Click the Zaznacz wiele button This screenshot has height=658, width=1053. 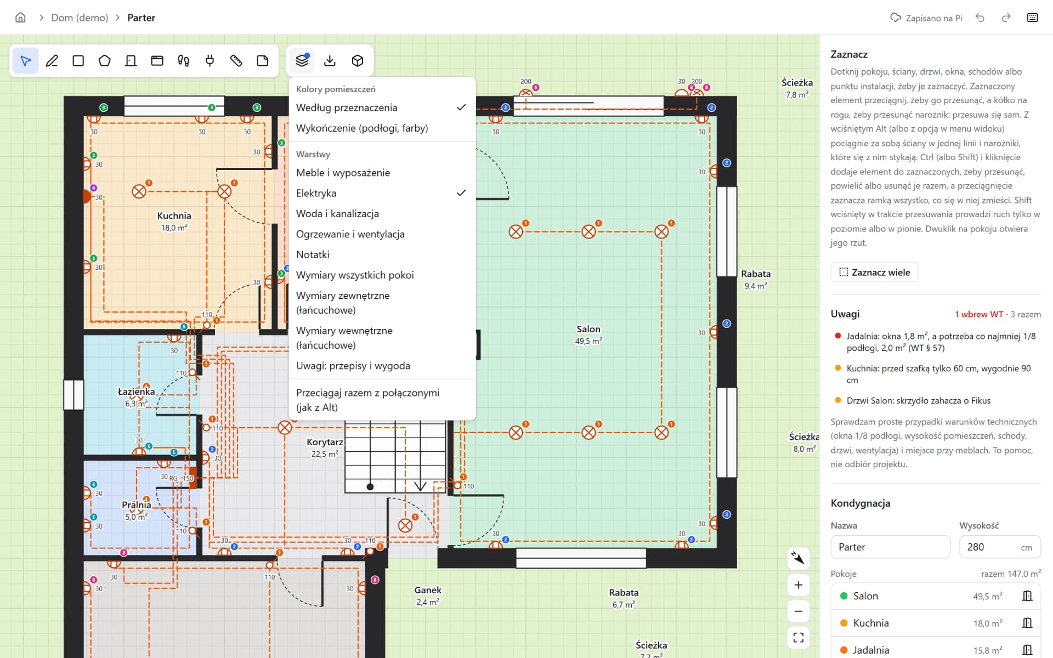click(874, 273)
